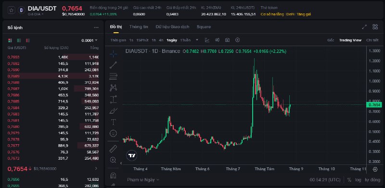385x188 pixels.
Task: Collapse the chart pane left arrow
Action: [x=121, y=163]
